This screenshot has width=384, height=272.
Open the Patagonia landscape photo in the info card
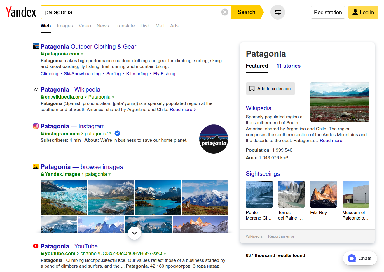pyautogui.click(x=339, y=102)
